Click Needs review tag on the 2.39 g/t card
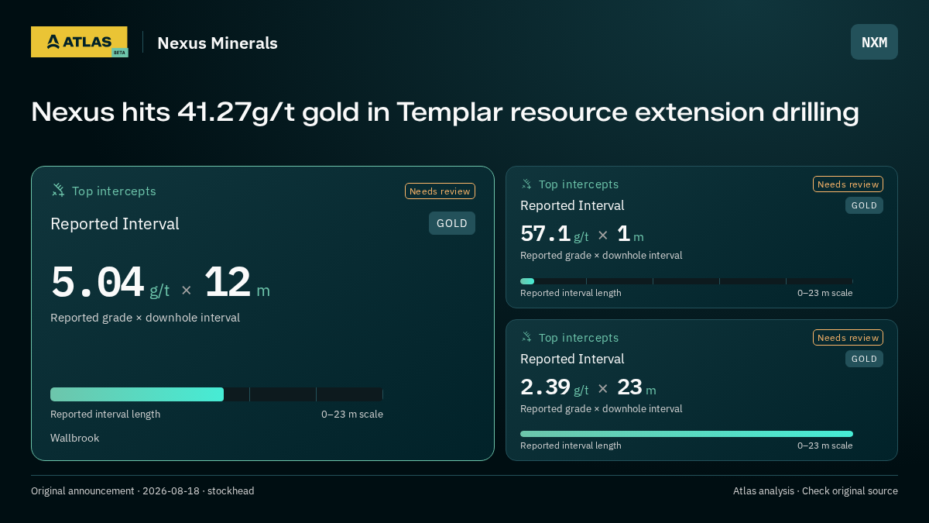This screenshot has height=523, width=929. (x=848, y=338)
